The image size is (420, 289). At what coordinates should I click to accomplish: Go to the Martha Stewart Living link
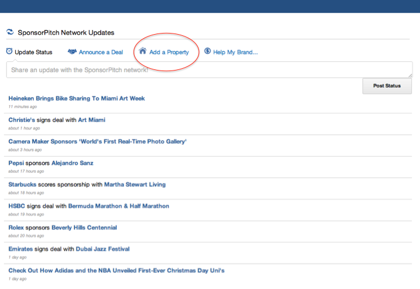pos(135,184)
